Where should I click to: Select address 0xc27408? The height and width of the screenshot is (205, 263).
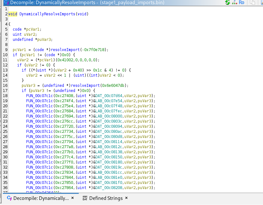point(64,95)
